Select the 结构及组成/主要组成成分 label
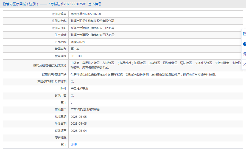 [50, 65]
